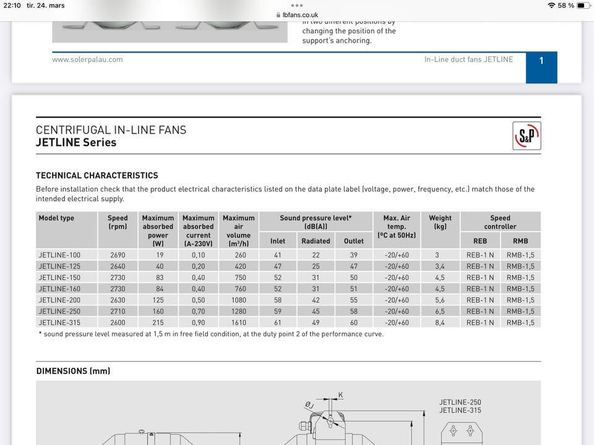594x445 pixels.
Task: Tap the 58 % battery percentage text
Action: click(x=566, y=6)
